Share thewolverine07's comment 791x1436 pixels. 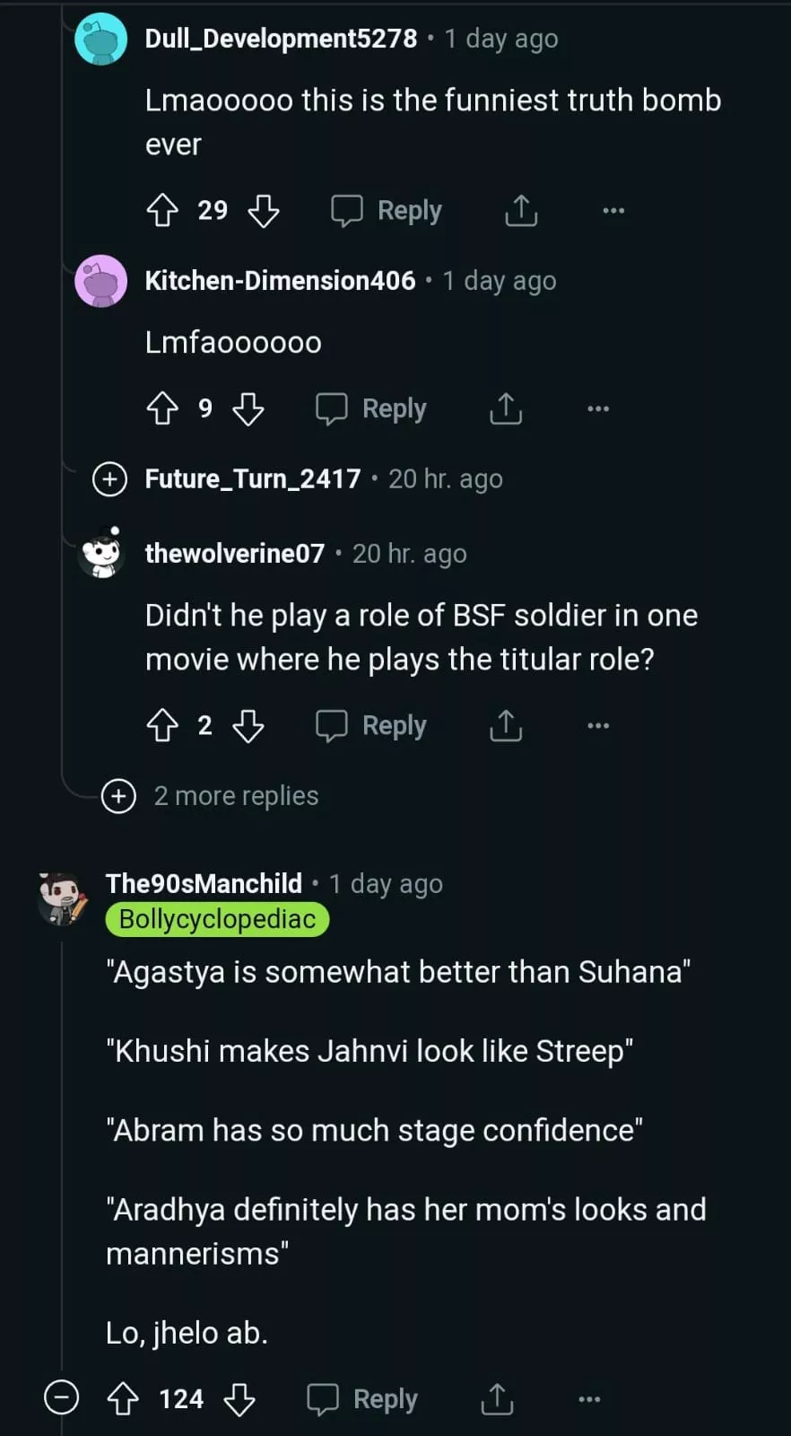tap(506, 726)
